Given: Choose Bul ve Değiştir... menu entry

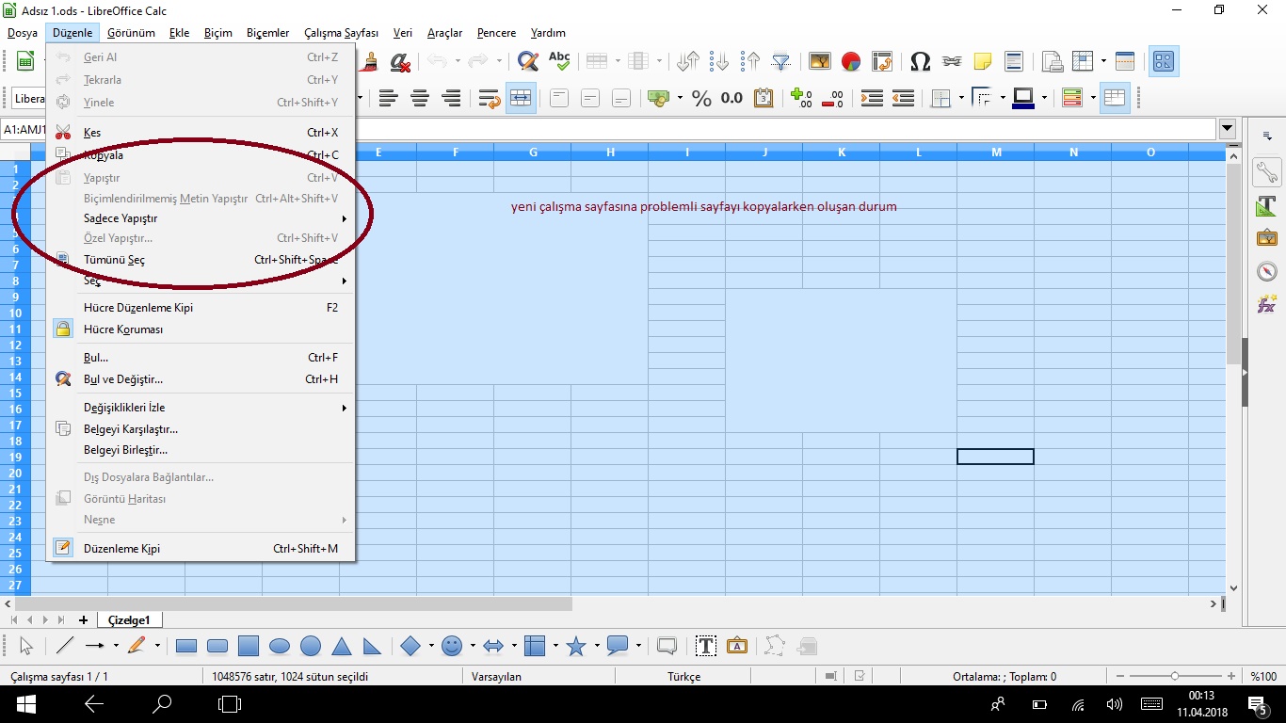Looking at the screenshot, I should [201, 379].
